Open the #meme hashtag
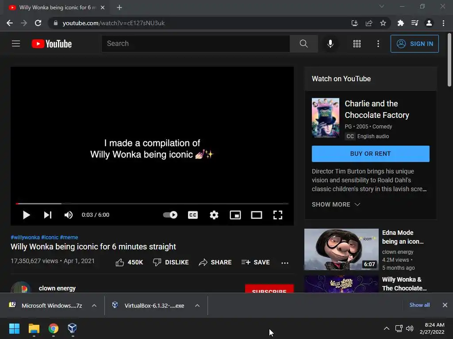The image size is (453, 339). click(x=69, y=237)
